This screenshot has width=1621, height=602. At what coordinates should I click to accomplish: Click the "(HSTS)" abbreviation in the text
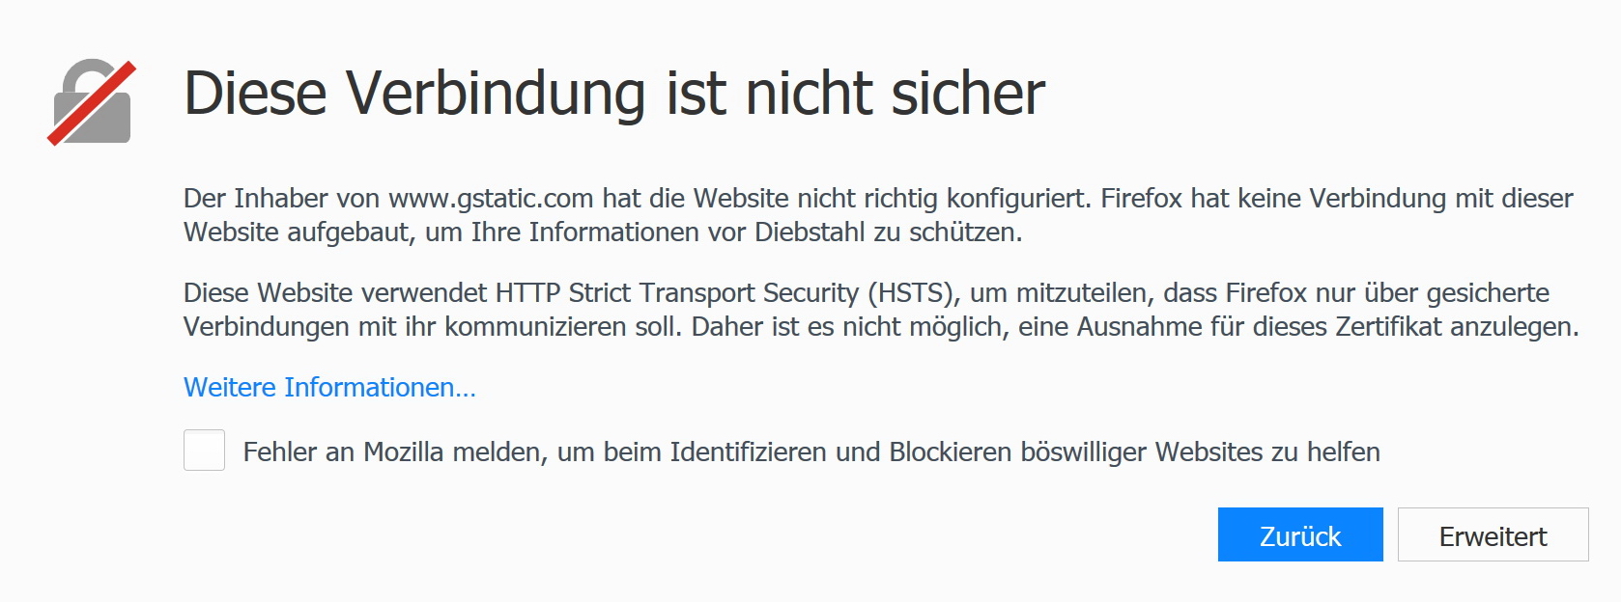pyautogui.click(x=913, y=293)
